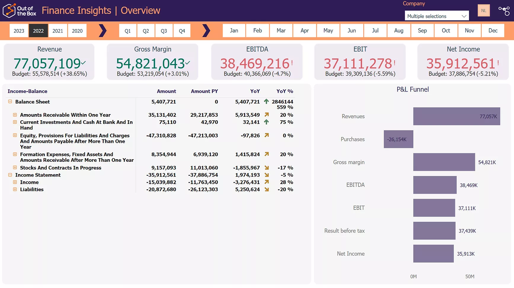Click the NL company badge
This screenshot has width=514, height=288.
(483, 11)
